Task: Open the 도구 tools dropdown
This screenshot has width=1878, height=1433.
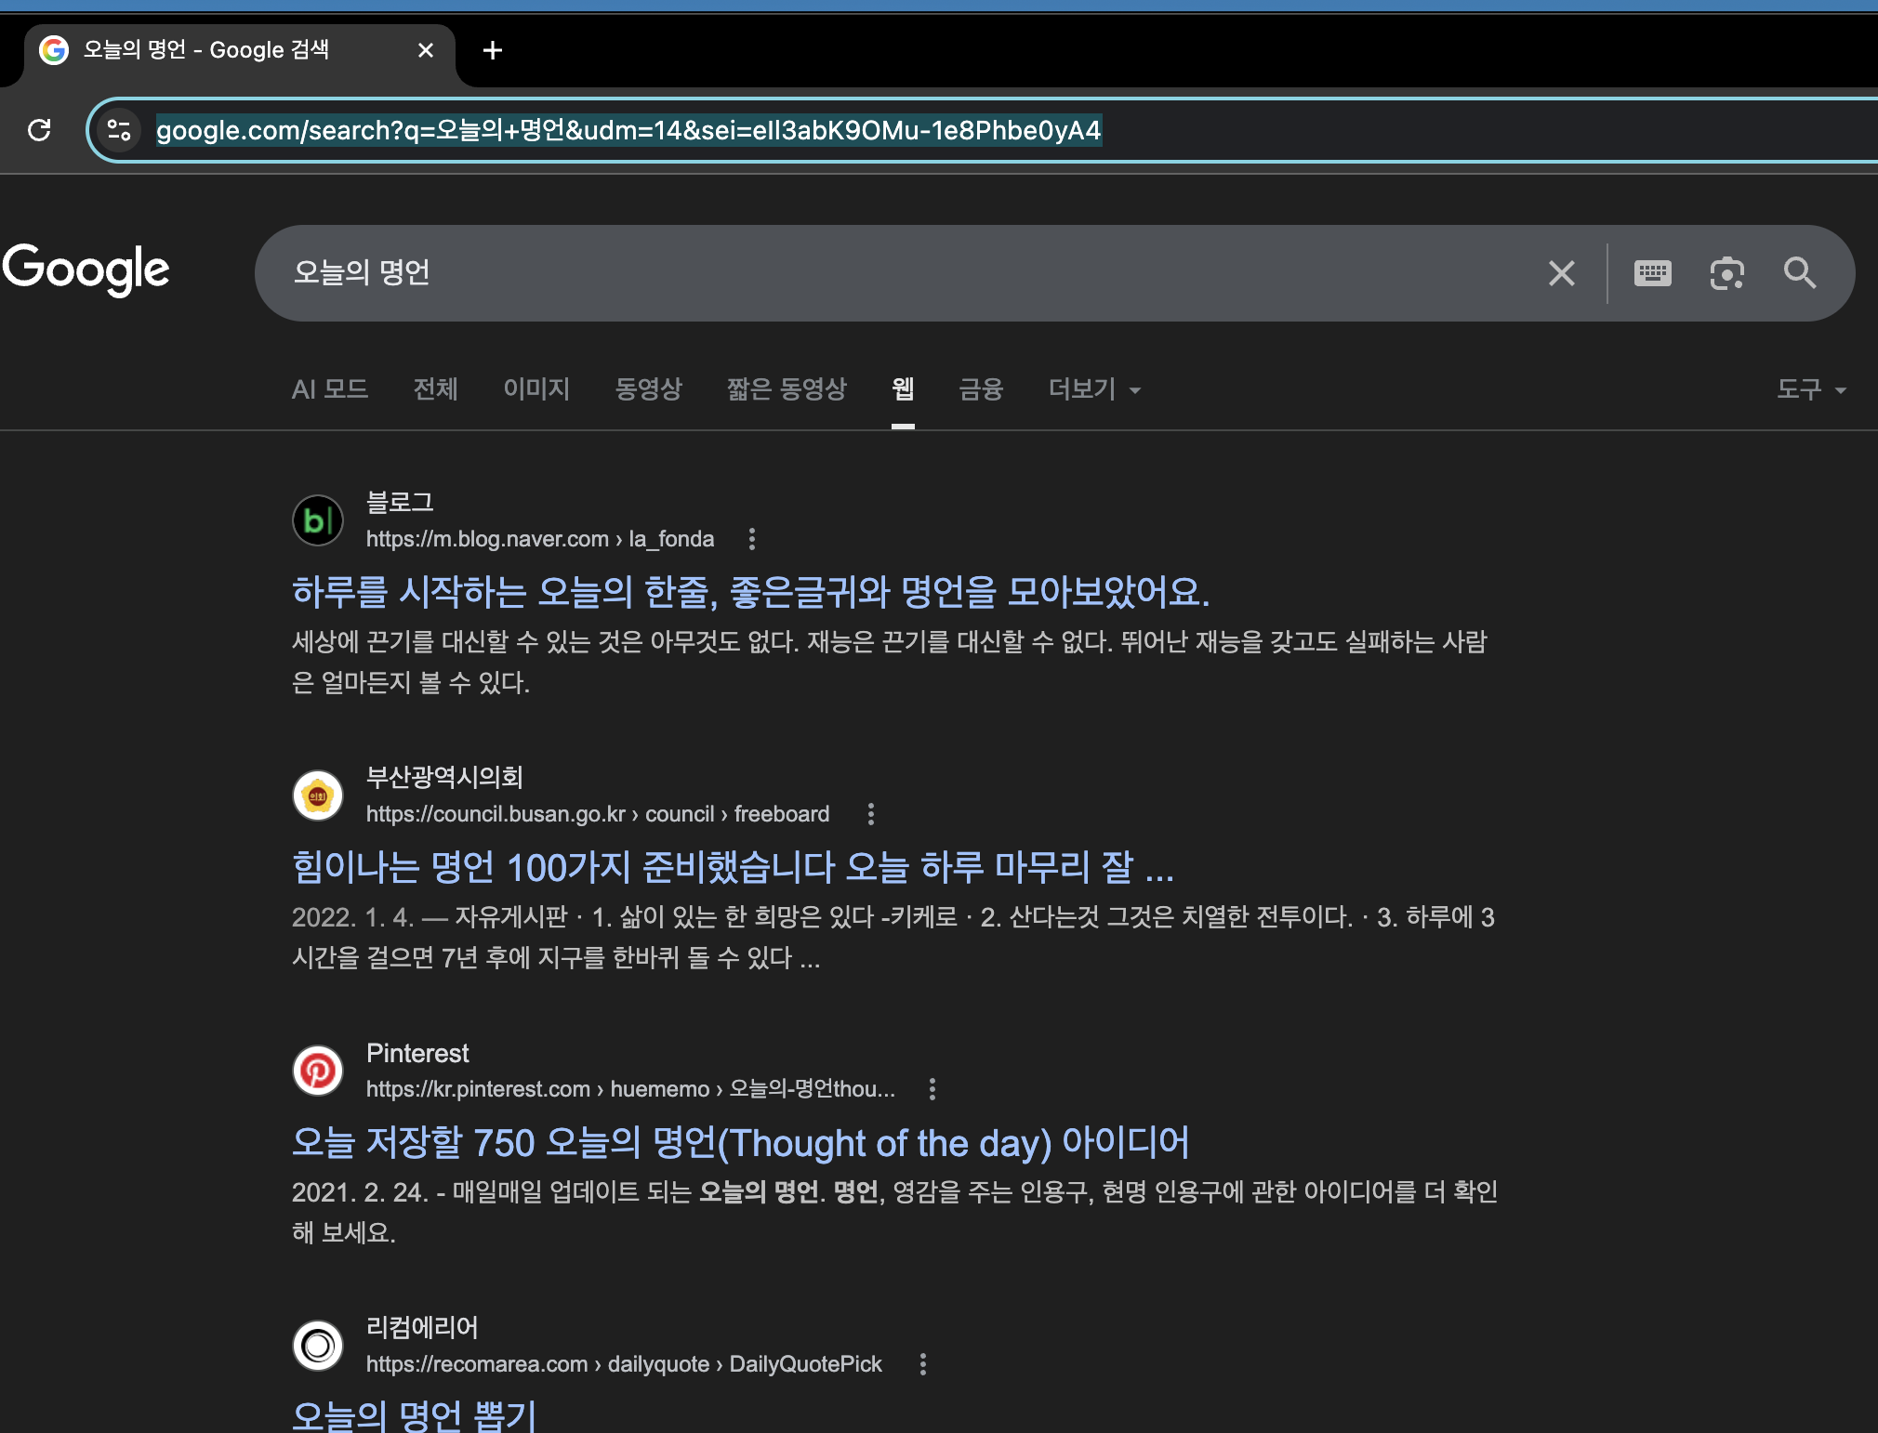Action: pyautogui.click(x=1810, y=389)
